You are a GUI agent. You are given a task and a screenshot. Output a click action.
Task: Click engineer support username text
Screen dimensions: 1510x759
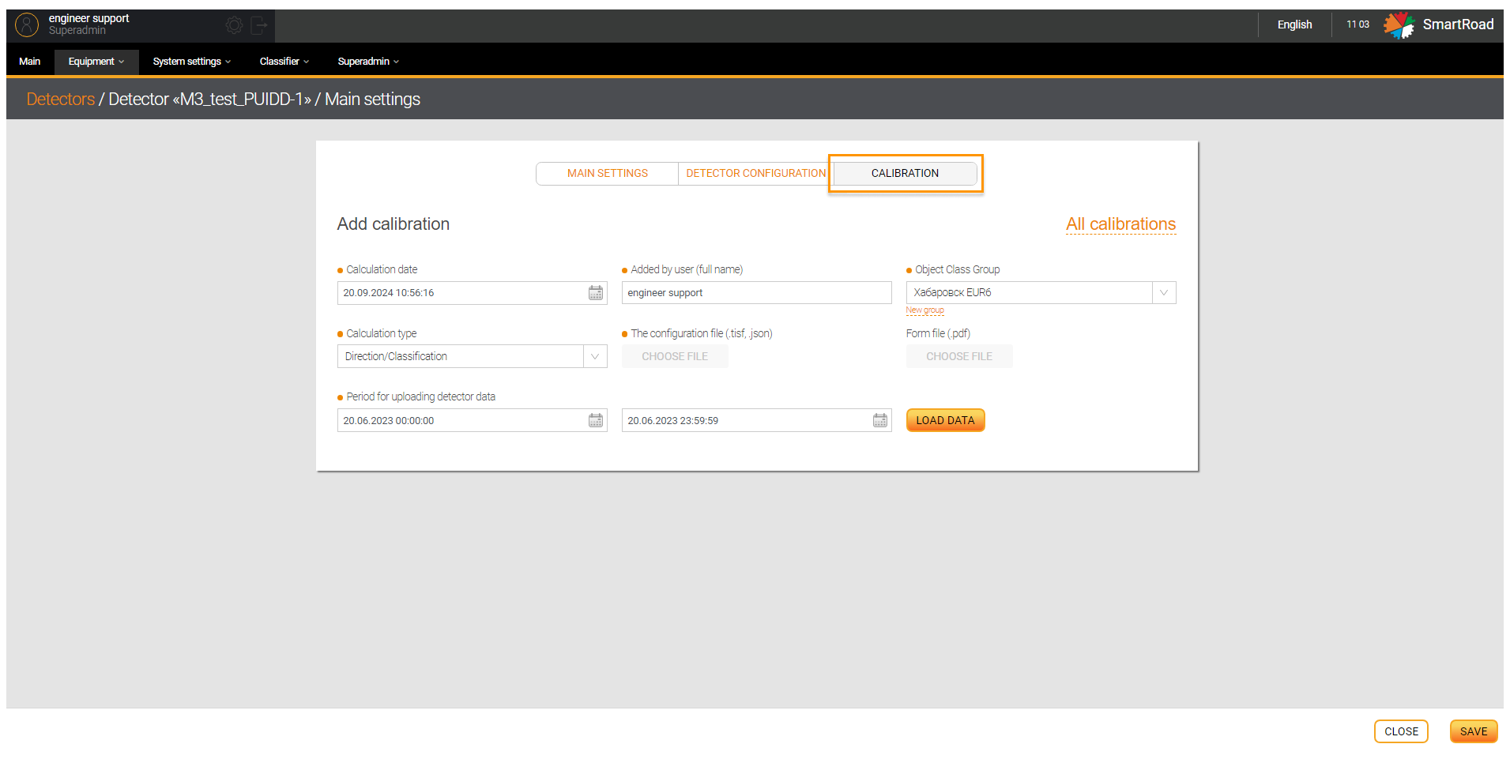[x=88, y=18]
